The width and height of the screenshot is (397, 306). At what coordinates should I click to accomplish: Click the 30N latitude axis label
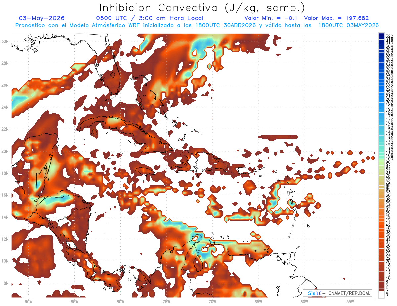(x=5, y=41)
